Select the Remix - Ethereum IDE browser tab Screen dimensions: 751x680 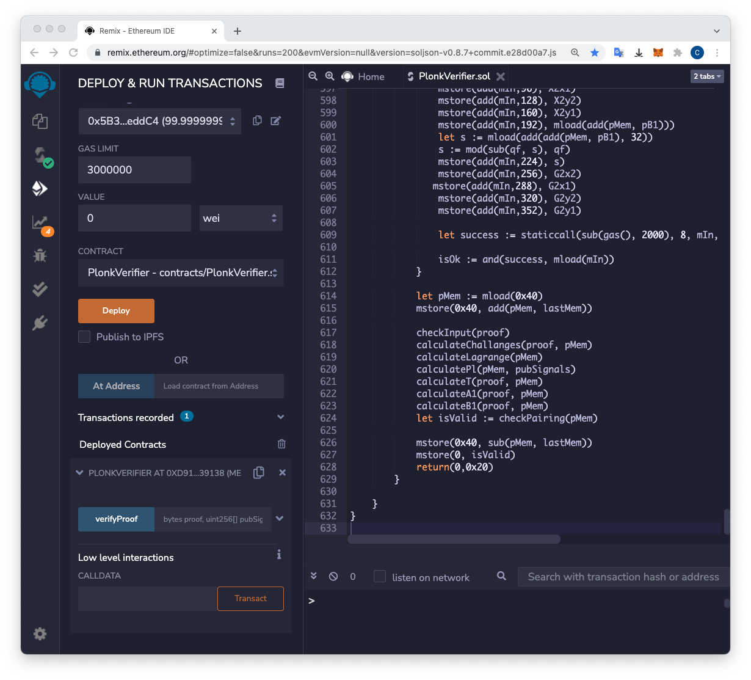coord(151,31)
